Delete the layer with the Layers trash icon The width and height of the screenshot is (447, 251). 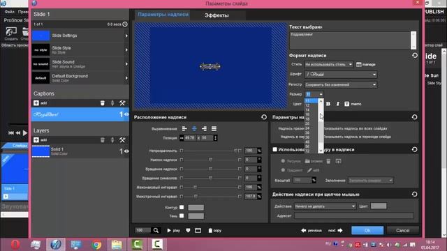pos(103,139)
